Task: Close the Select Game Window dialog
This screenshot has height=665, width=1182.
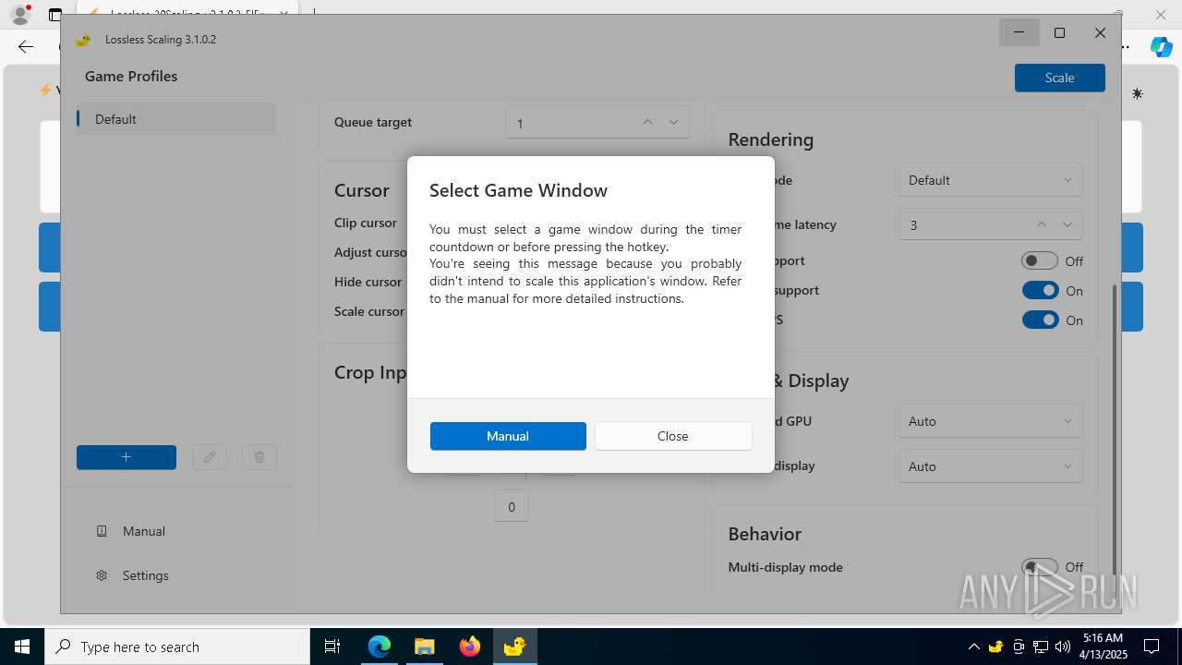Action: (x=673, y=436)
